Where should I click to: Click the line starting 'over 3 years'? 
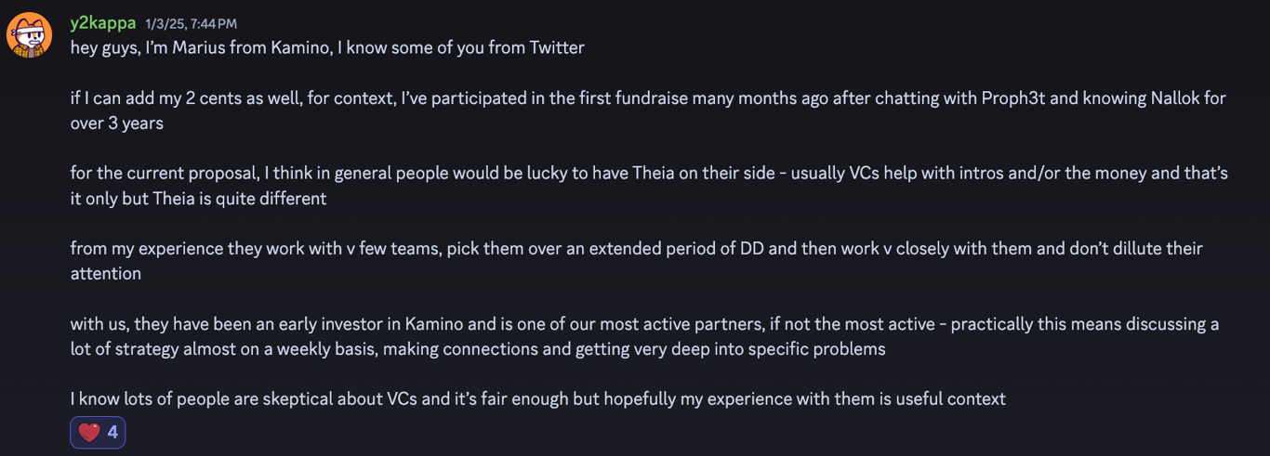click(x=117, y=123)
